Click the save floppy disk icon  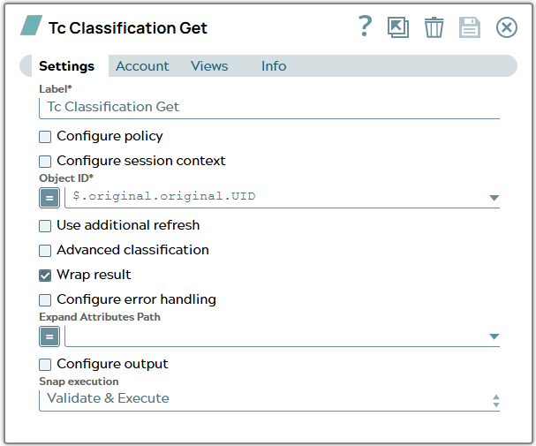(x=470, y=27)
